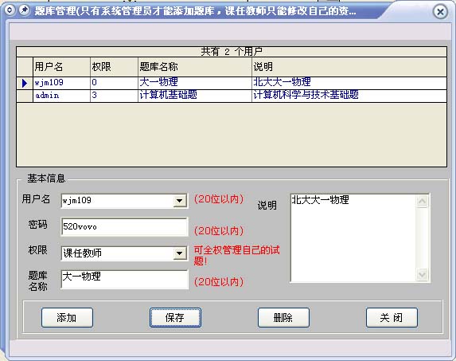Click the 权限 column header
Image resolution: width=456 pixels, height=361 pixels.
114,67
